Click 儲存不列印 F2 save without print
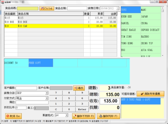Screen dimensions: 168x124 point(84,116)
